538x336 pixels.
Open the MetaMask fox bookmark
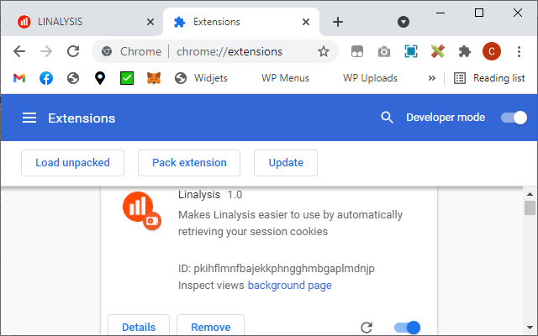[154, 78]
